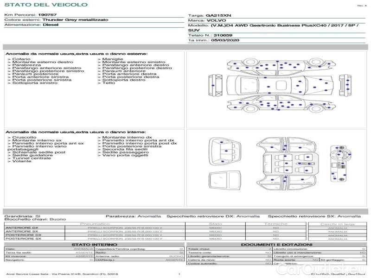Click the STATO DEL VEICOLO title
The height and width of the screenshot is (278, 371).
pyautogui.click(x=45, y=5)
